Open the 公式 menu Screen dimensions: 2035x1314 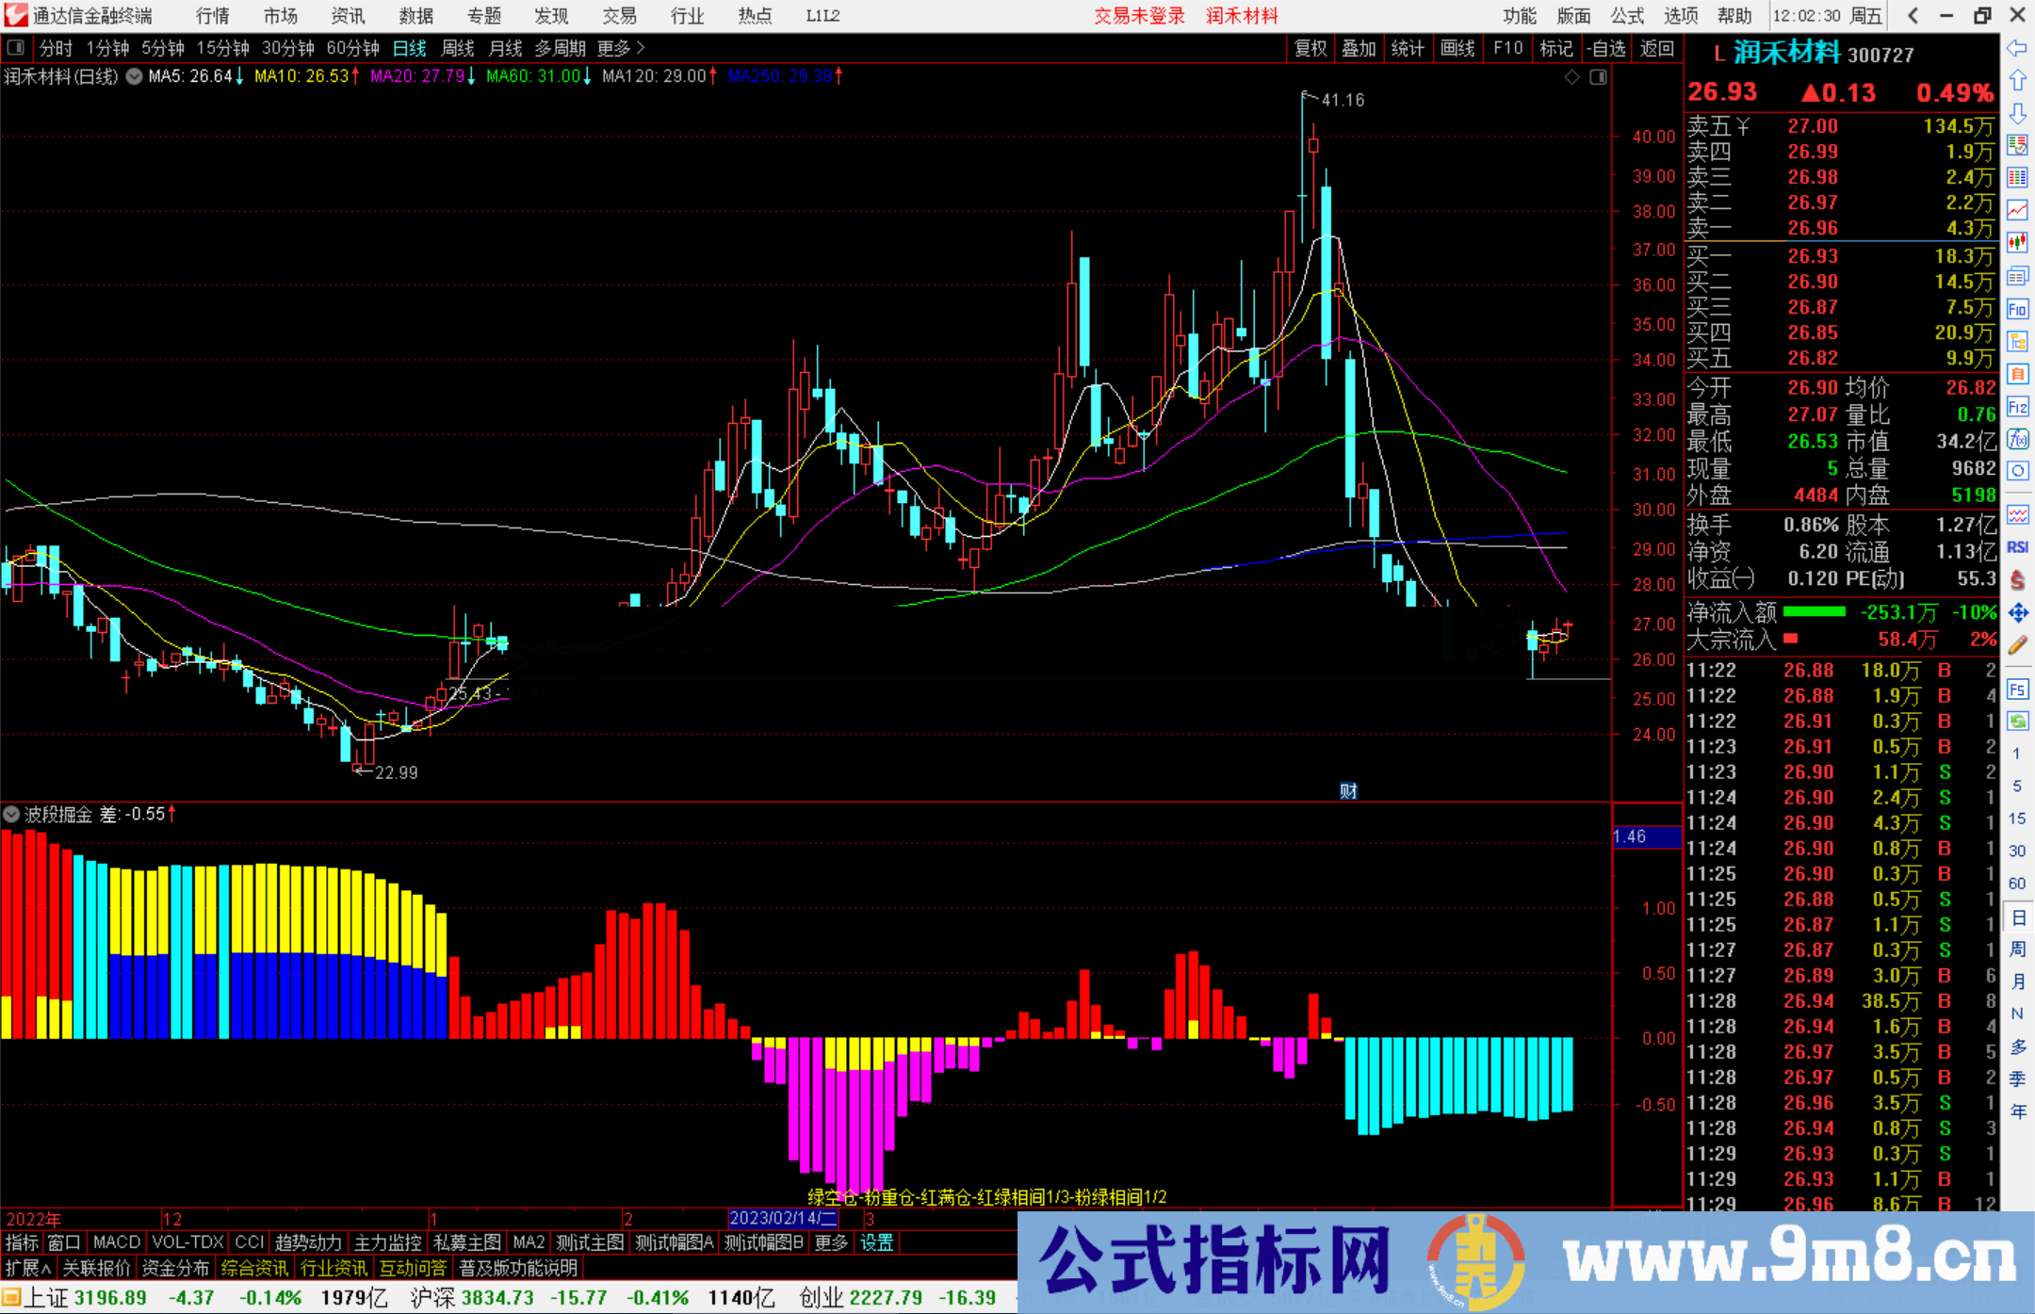tap(1627, 16)
